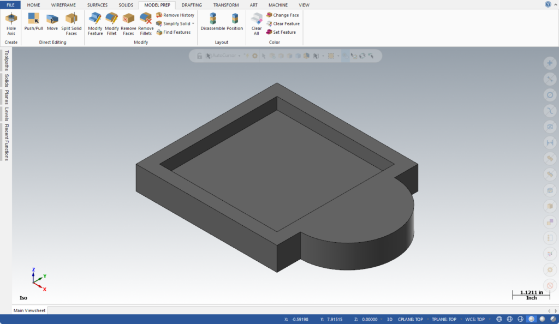Toggle dimmed wireframe display mode
The height and width of the screenshot is (324, 559).
(510, 320)
